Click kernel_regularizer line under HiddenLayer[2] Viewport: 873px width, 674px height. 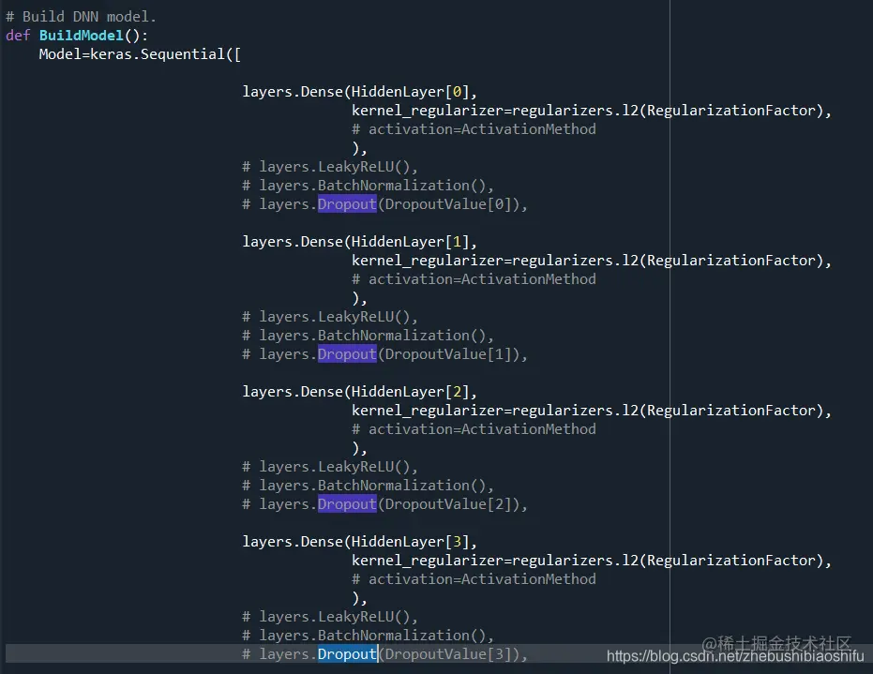592,411
